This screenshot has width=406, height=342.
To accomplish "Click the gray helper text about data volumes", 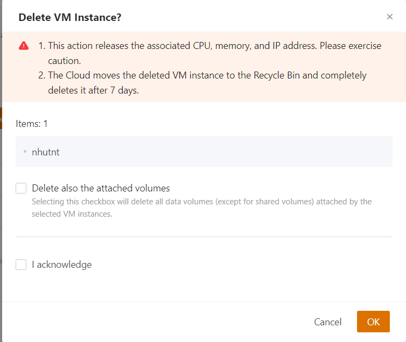I will (201, 202).
